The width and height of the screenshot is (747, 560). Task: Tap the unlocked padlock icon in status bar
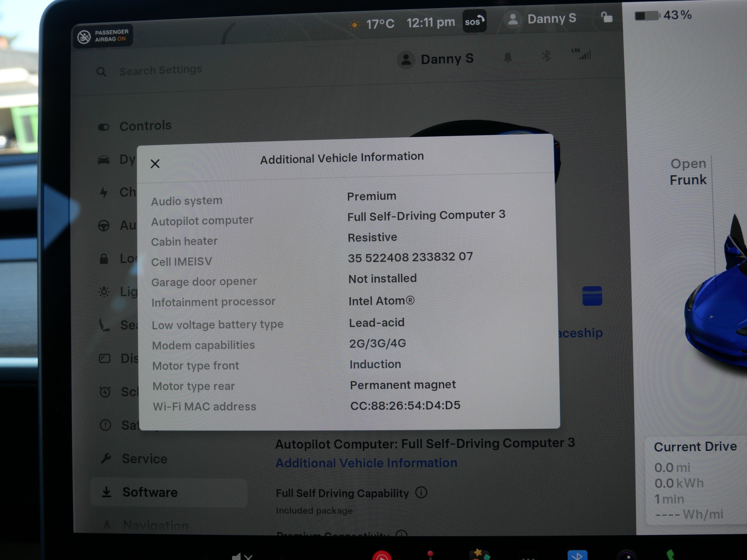607,17
